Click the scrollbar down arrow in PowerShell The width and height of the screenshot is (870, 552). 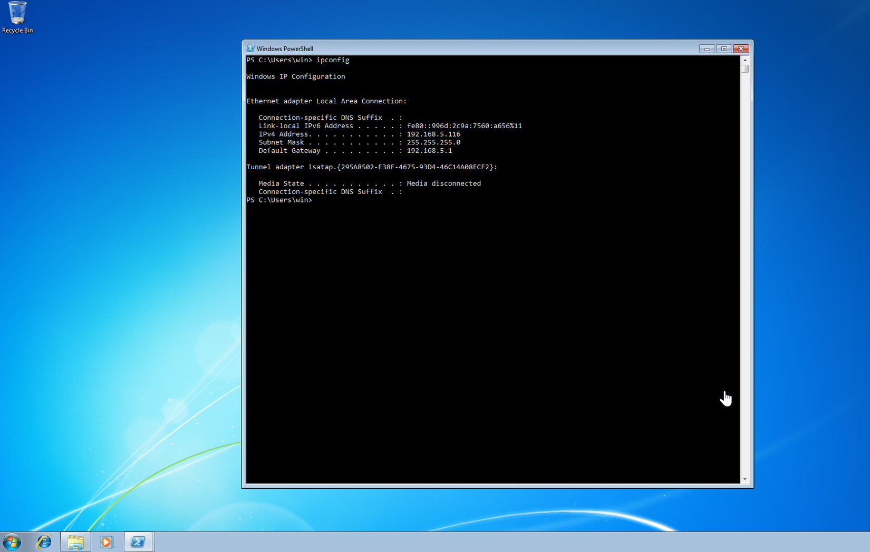[745, 479]
